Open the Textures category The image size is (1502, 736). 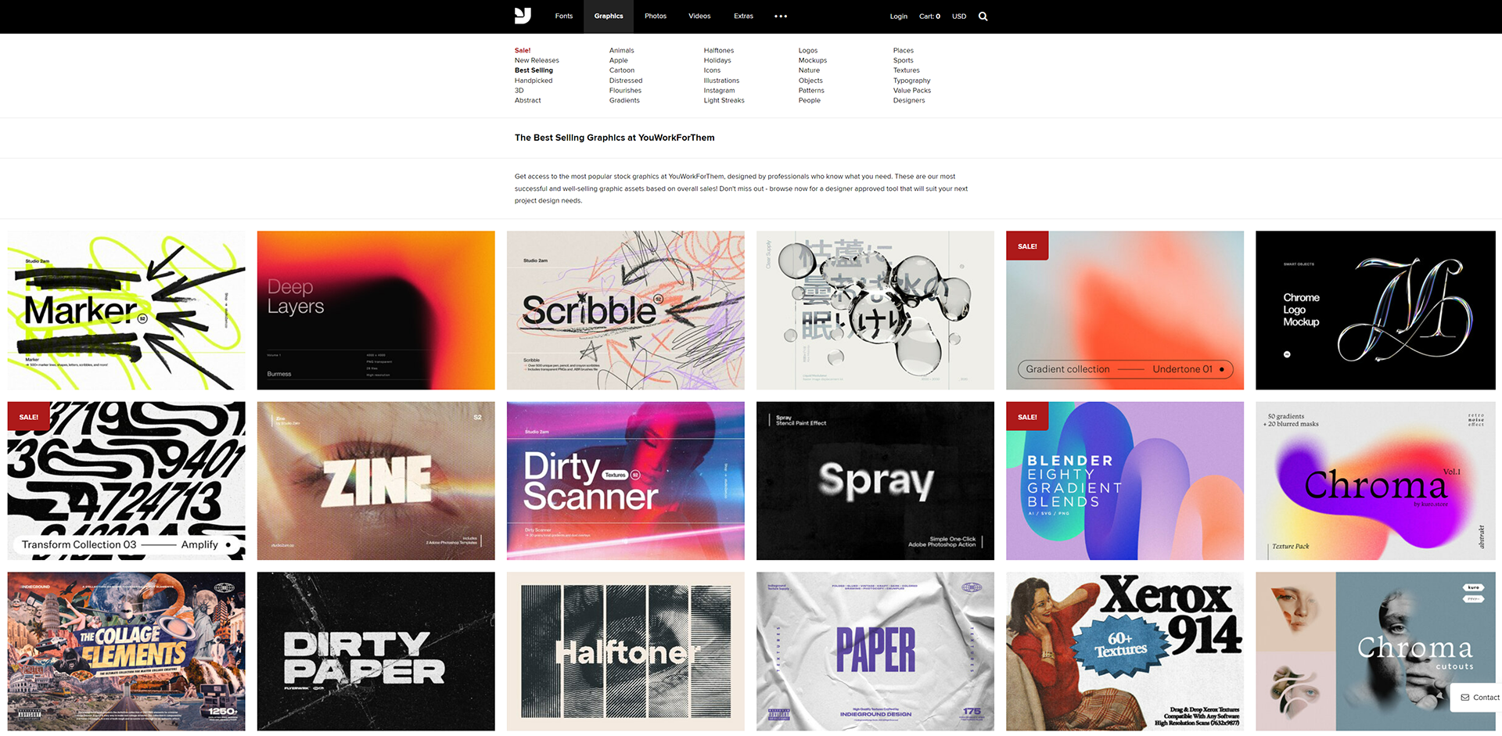pos(907,70)
